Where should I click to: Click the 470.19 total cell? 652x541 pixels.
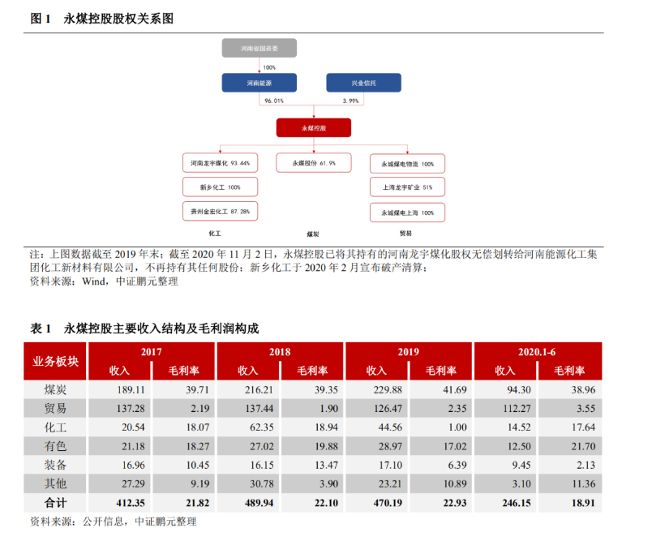point(376,503)
